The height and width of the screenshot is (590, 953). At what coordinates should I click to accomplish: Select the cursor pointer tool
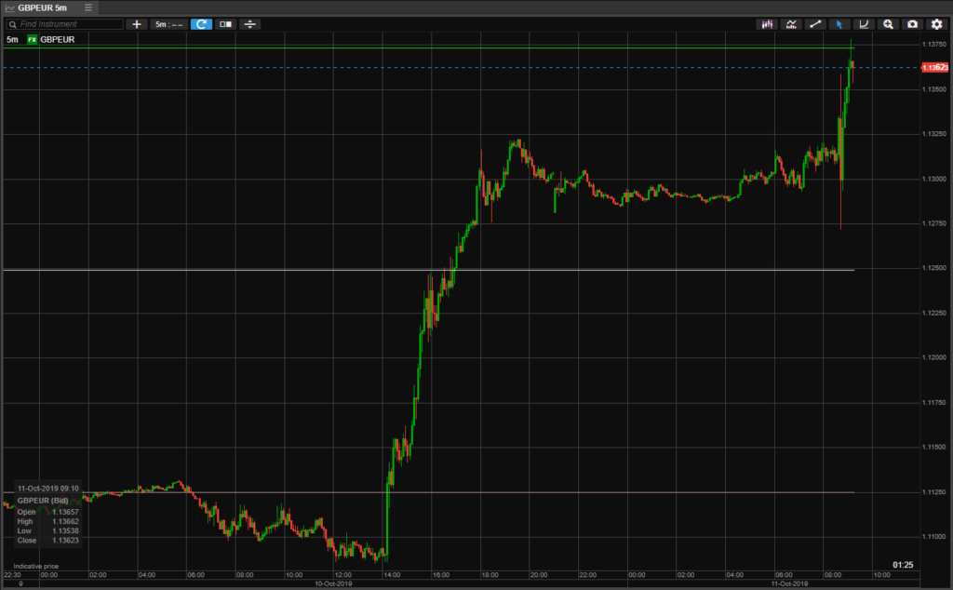point(839,24)
